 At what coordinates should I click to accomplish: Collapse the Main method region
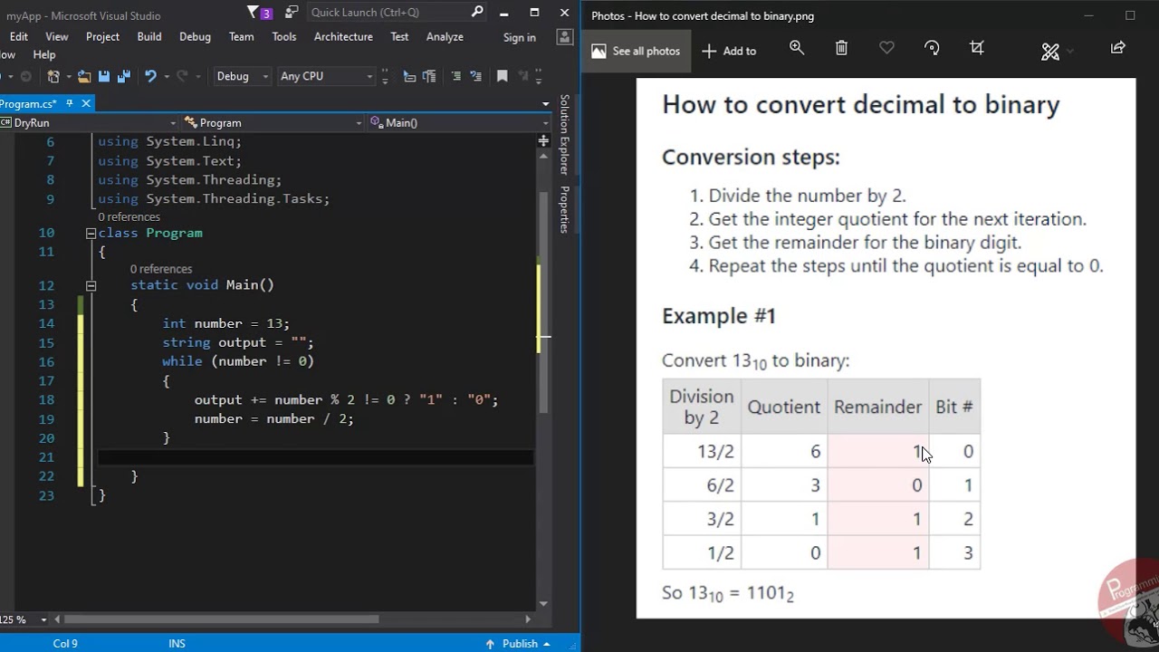pos(91,285)
